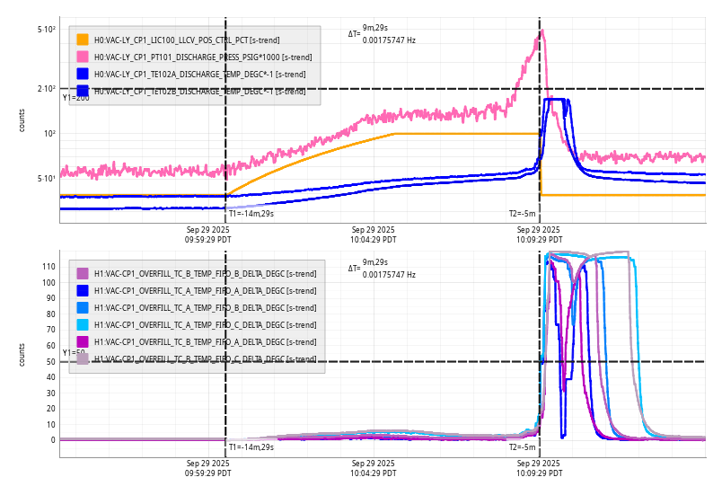Click the T2=-5m cursor label in top plot

pos(523,214)
